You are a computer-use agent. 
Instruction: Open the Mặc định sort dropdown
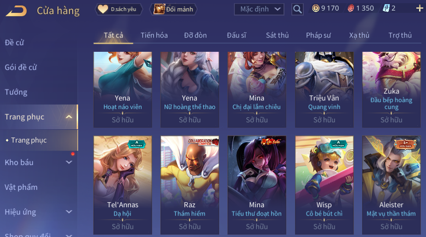[x=259, y=9]
